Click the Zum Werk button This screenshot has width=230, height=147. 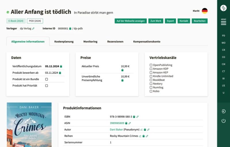coord(156,21)
